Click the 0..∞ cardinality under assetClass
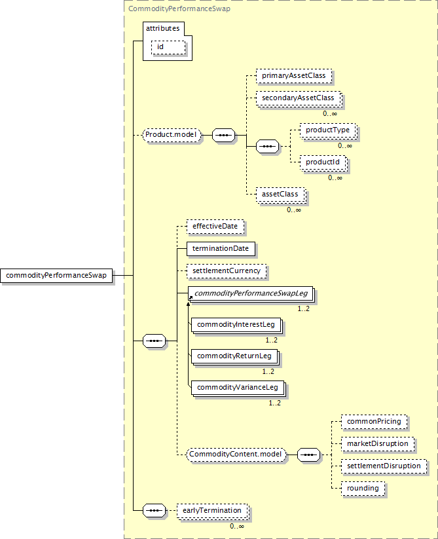438x539 pixels. [x=294, y=210]
